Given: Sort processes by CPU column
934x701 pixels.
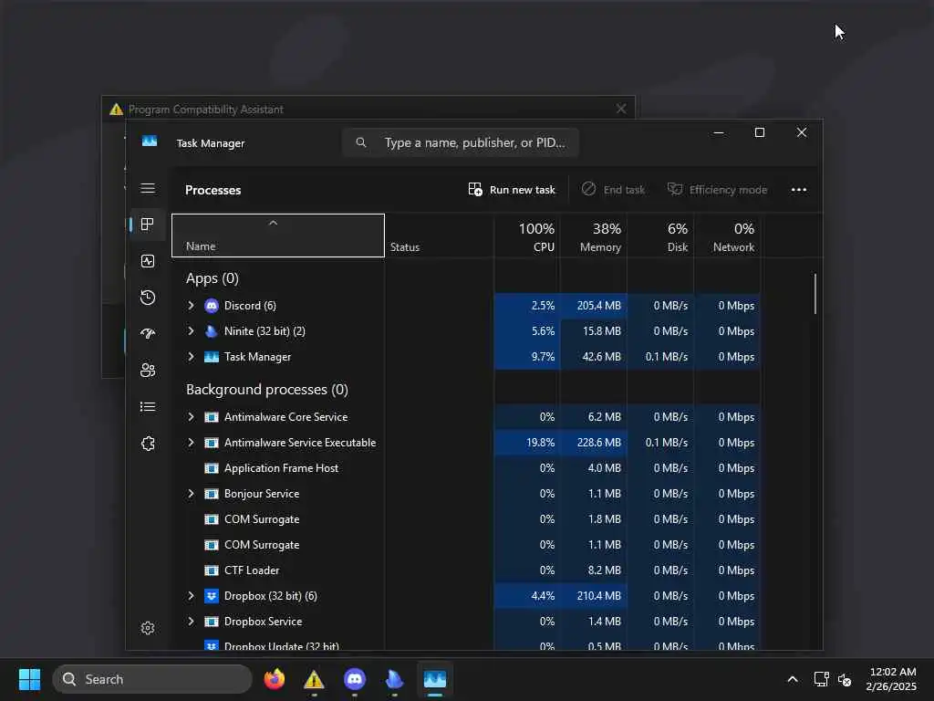Looking at the screenshot, I should (526, 235).
